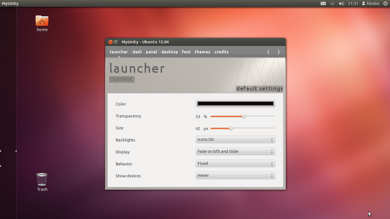390x219 pixels.
Task: Go to next tabs with right arrow
Action: tap(279, 52)
